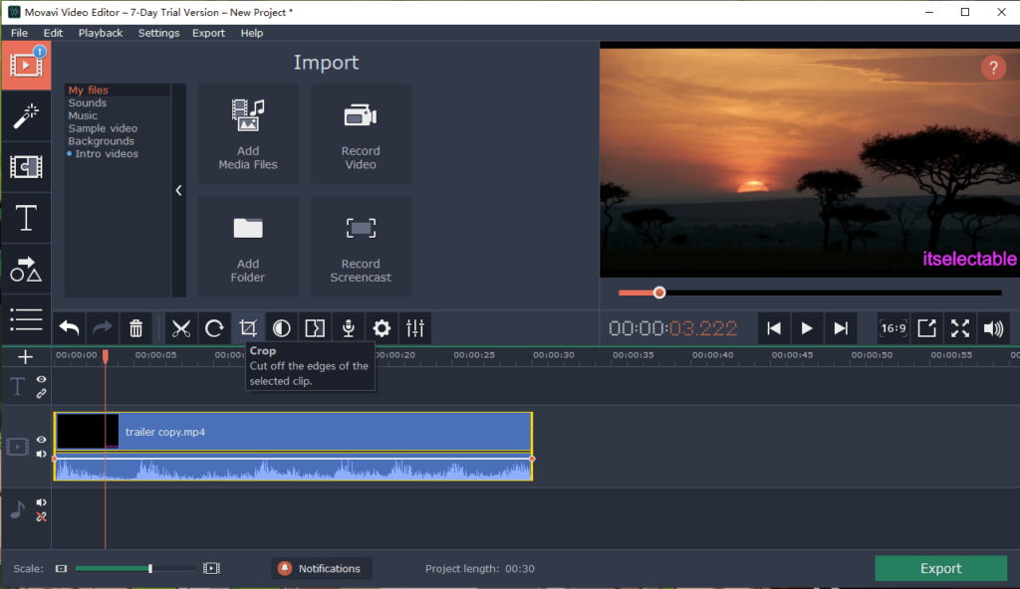Open the 16:9 aspect ratio dropdown
1020x589 pixels.
click(x=893, y=328)
